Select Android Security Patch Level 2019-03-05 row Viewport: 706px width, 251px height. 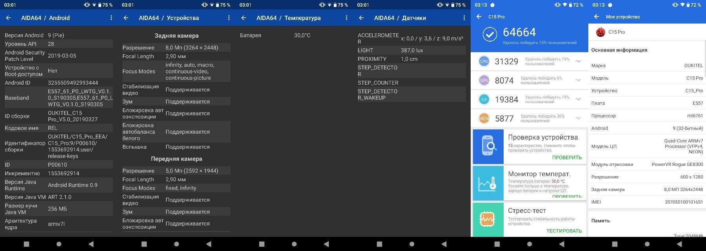click(x=59, y=56)
